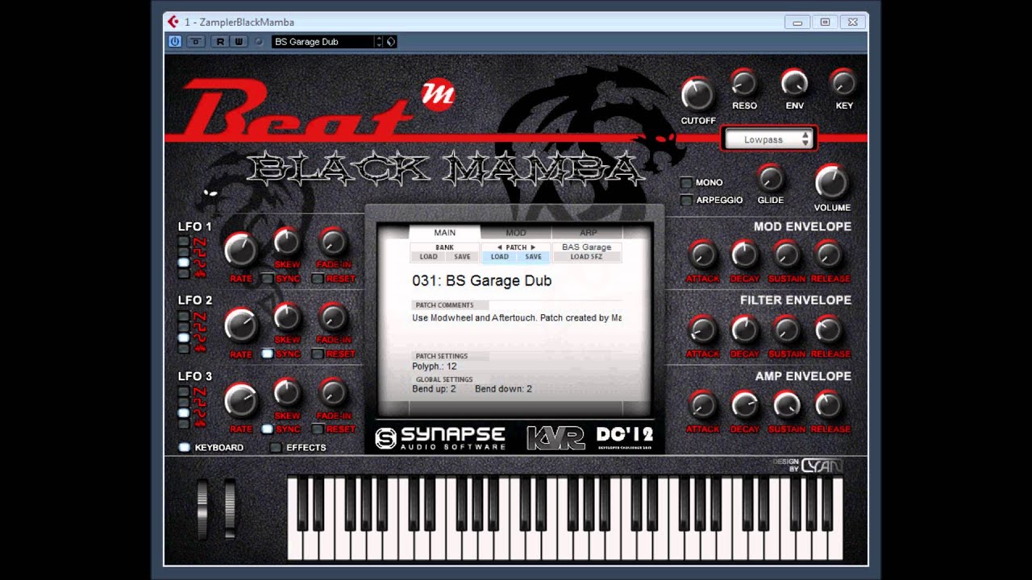This screenshot has width=1032, height=580.
Task: Switch to the ARP tab
Action: click(588, 233)
